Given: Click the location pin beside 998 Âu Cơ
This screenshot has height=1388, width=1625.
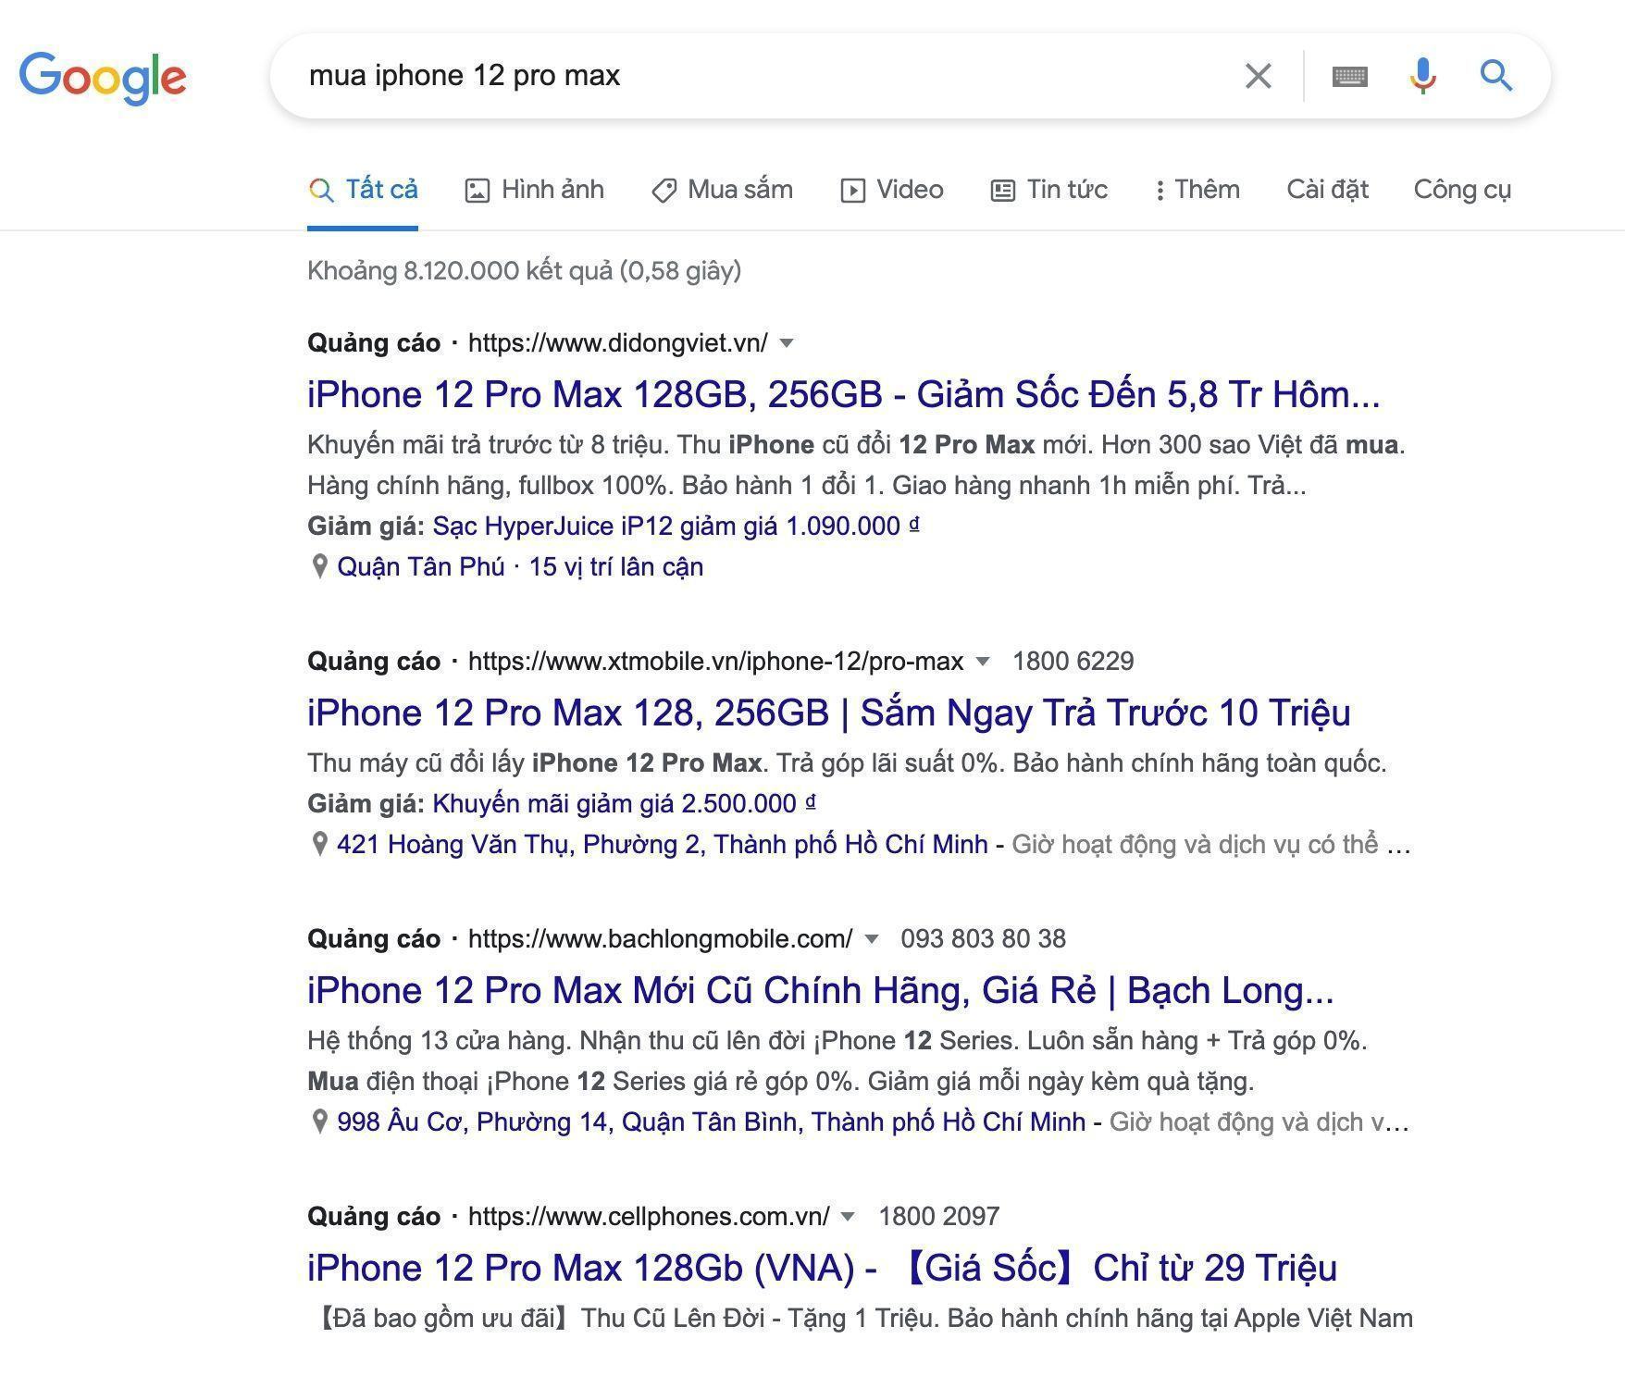Looking at the screenshot, I should coord(319,1122).
